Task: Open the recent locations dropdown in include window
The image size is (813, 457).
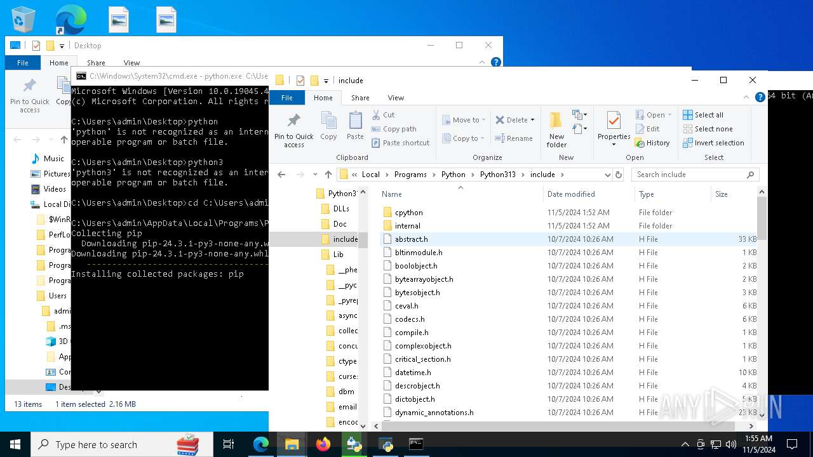Action: [x=315, y=175]
